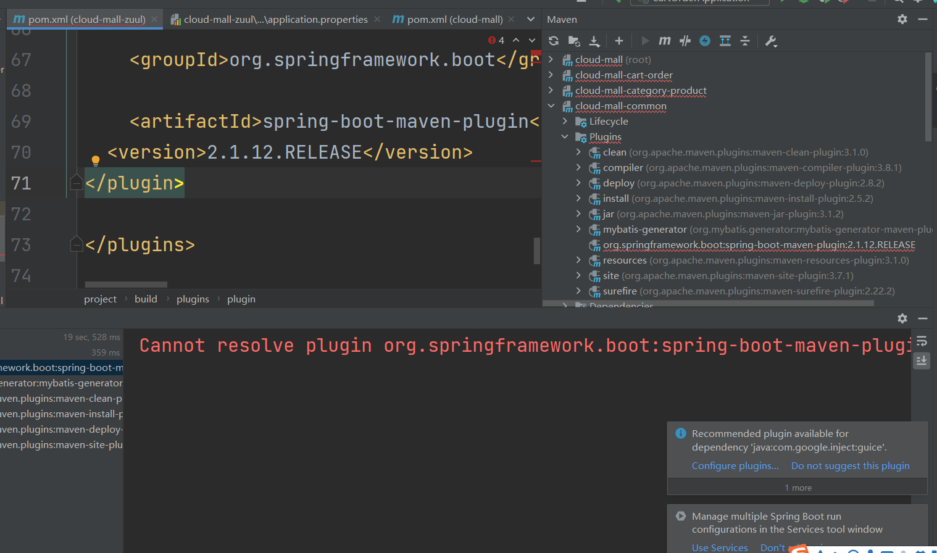Add Maven project with plus icon
937x553 pixels.
[619, 41]
